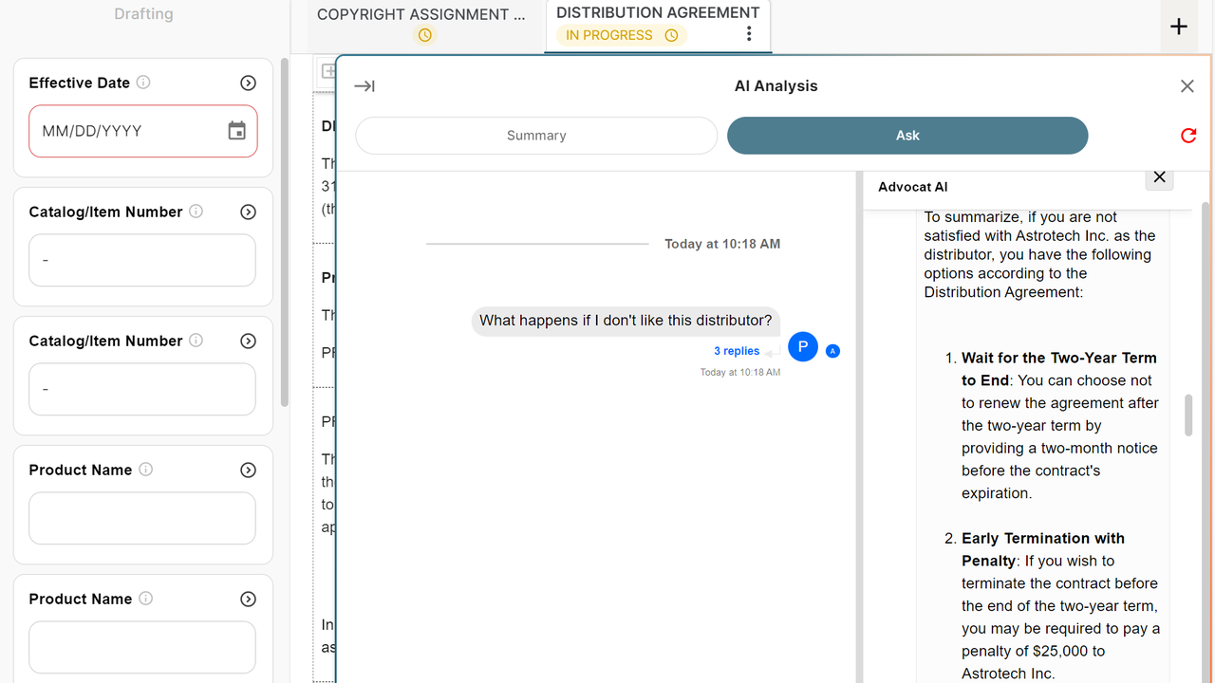Screen dimensions: 1215x683
Task: Click the Advocat AI reply scrollbar
Action: coord(1188,415)
